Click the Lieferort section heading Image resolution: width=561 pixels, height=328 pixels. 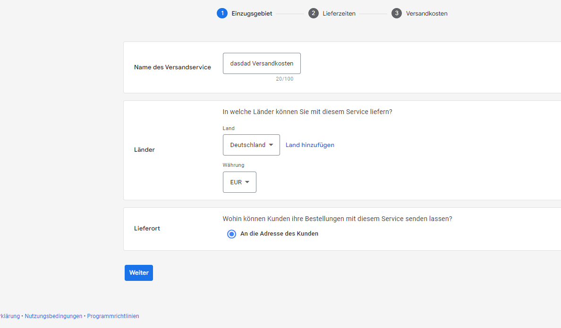147,229
